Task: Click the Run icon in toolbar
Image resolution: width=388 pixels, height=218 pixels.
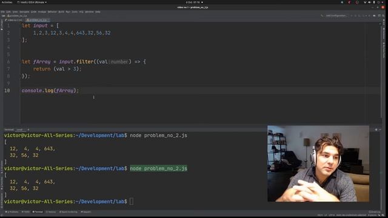Action: (352, 16)
